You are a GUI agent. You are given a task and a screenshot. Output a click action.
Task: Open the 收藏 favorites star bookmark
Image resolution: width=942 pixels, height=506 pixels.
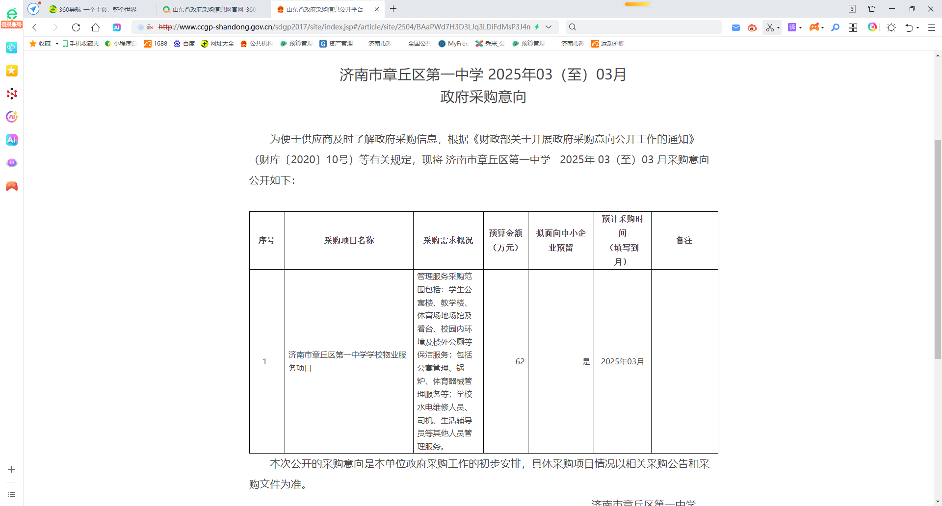tap(40, 44)
